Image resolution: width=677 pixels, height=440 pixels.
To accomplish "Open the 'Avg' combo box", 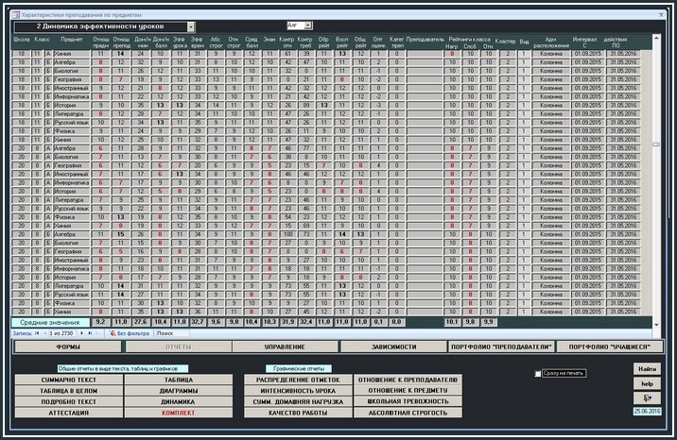I will click(x=306, y=25).
